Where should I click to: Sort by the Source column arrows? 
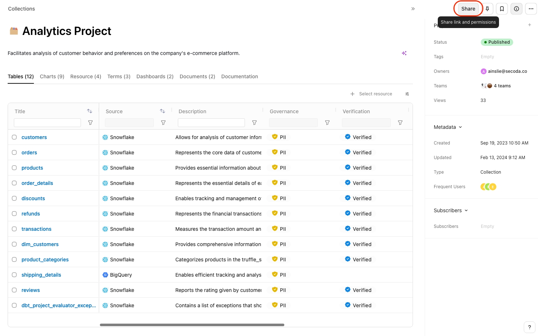pyautogui.click(x=163, y=111)
